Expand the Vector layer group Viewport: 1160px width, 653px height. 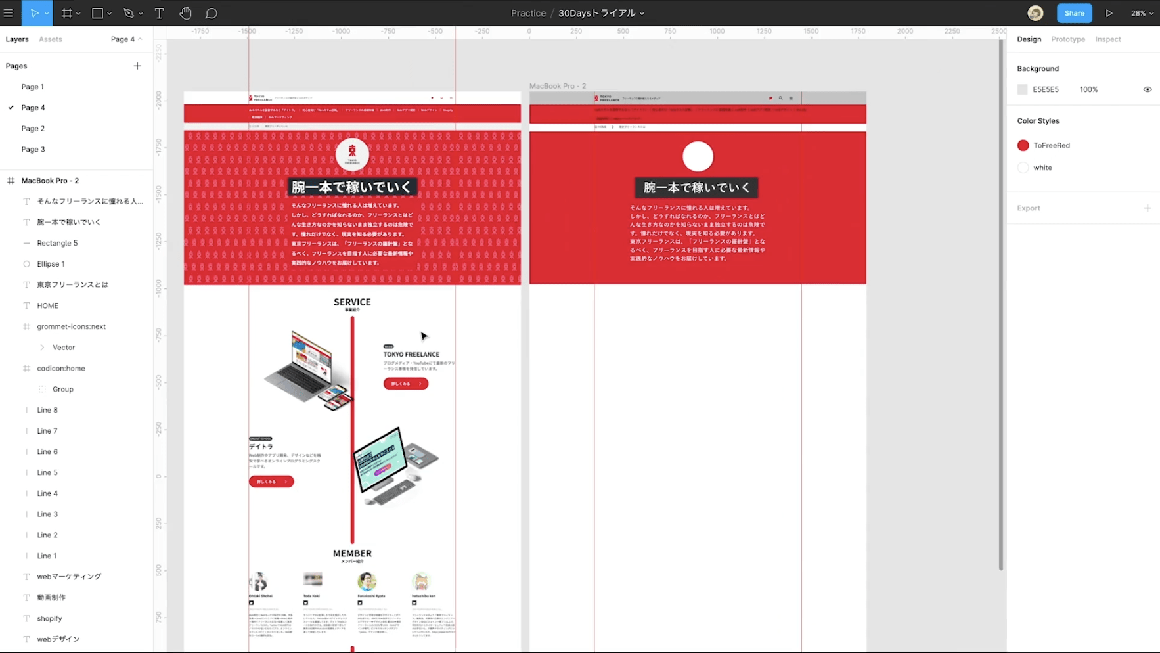pos(42,348)
